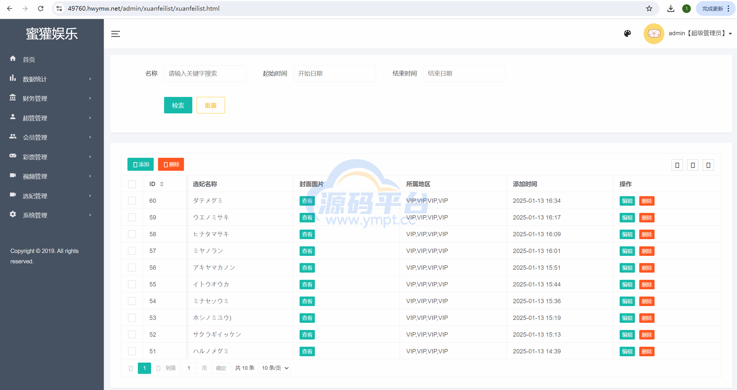Click the gamepad icon for 彩票管理
The height and width of the screenshot is (390, 737).
(x=13, y=156)
